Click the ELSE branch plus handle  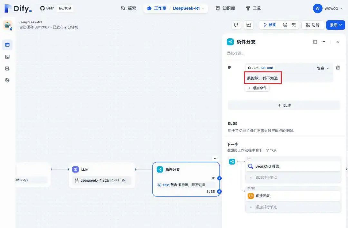click(x=219, y=192)
